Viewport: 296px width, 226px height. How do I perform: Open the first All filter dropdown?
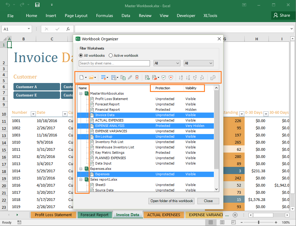click(x=167, y=63)
